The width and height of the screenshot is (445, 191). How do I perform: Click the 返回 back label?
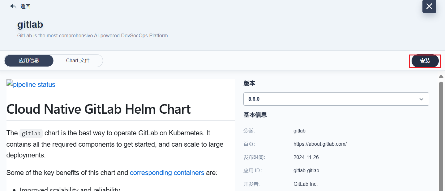(25, 6)
